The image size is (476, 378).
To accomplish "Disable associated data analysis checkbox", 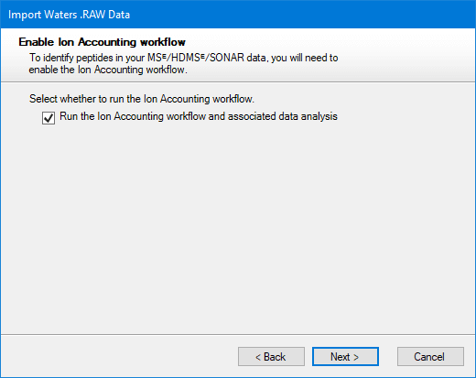I will point(49,118).
